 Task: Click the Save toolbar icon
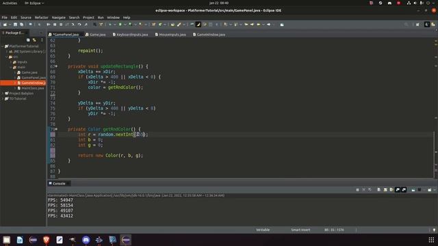point(15,25)
